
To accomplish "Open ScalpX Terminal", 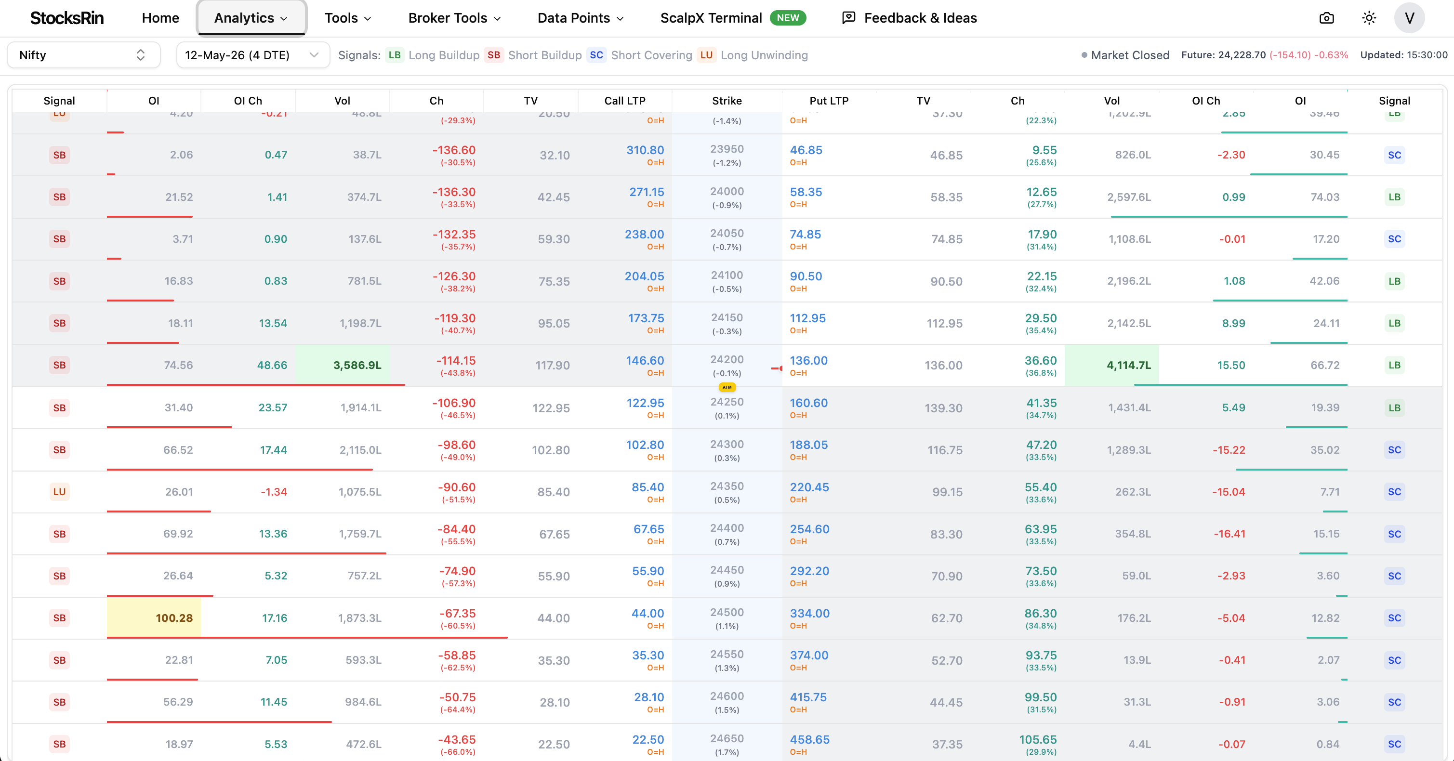I will click(x=711, y=18).
